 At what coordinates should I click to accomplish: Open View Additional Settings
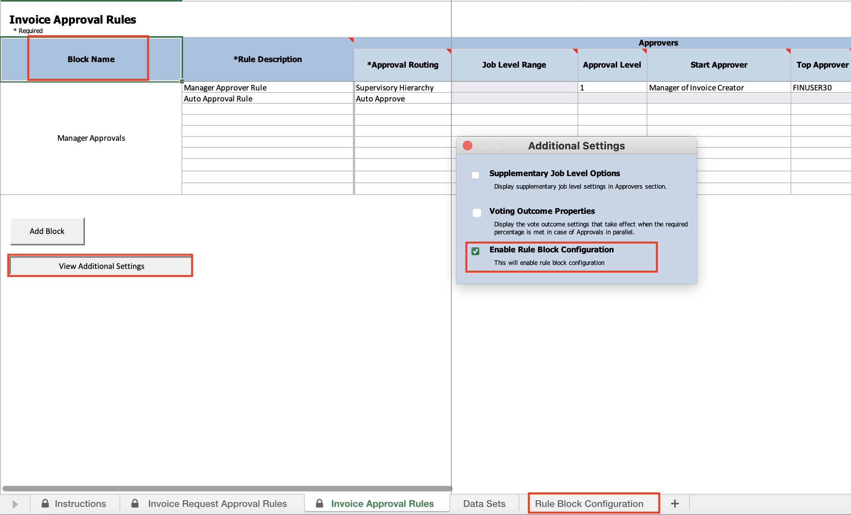coord(101,266)
